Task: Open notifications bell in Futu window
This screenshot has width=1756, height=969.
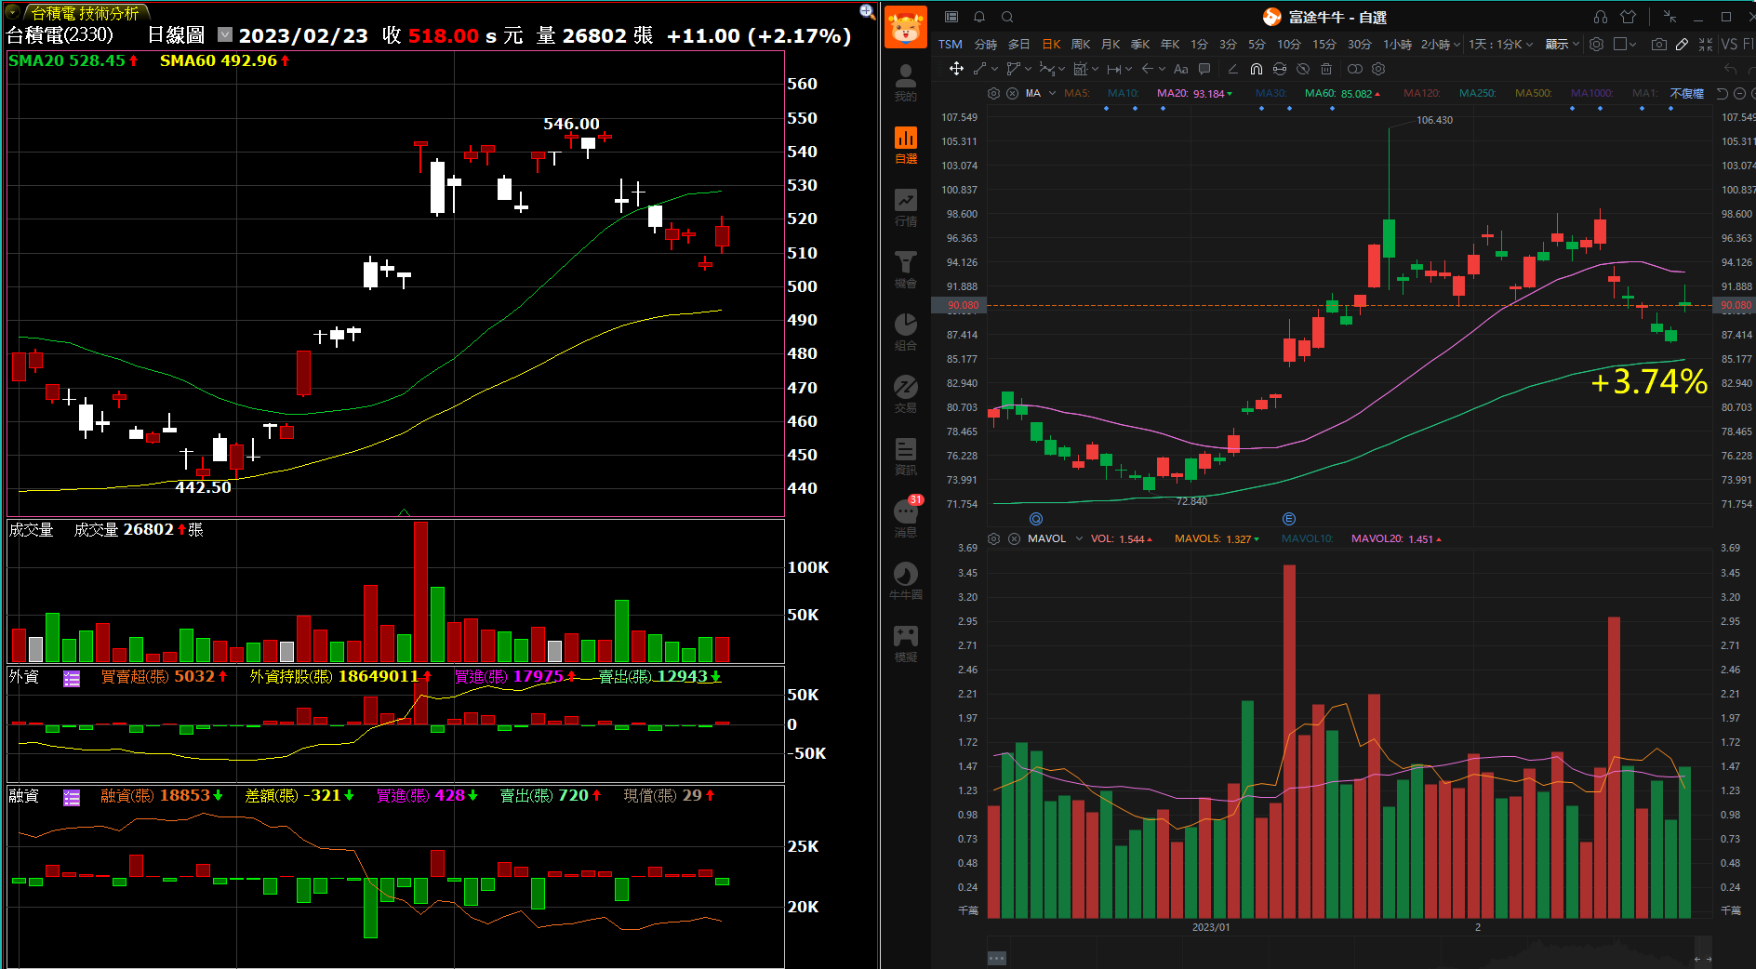Action: (979, 17)
